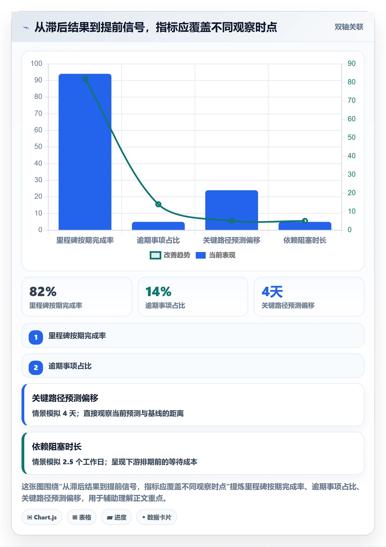Screen dimensions: 386x547
Task: Click text 情景模拟 2.5 个工作日 description
Action: [115, 462]
